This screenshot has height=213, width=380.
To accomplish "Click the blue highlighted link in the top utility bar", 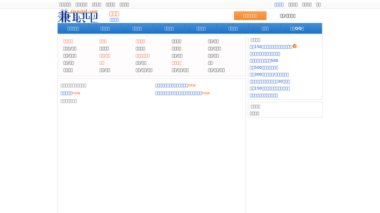I will [279, 4].
